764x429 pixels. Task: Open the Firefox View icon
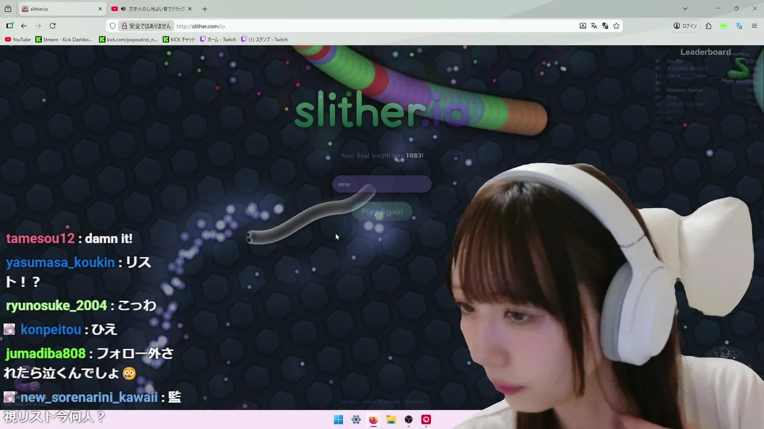coord(8,9)
